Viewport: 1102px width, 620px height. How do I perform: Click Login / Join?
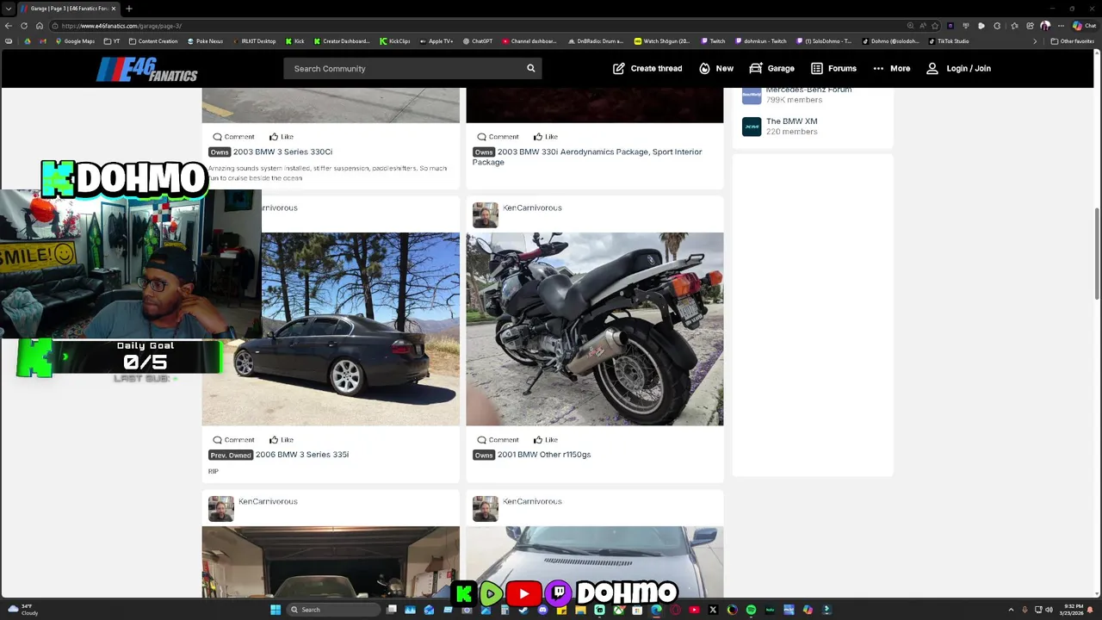pyautogui.click(x=958, y=68)
